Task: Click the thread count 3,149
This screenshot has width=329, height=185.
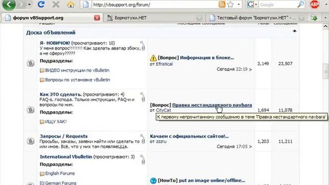Action: pyautogui.click(x=263, y=64)
